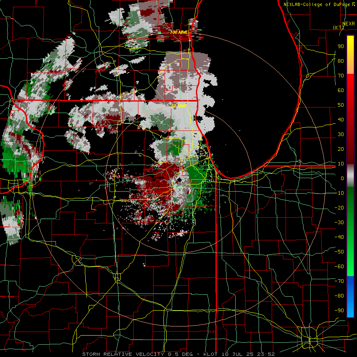Click the 60 value on the velocity scale

pyautogui.click(x=341, y=90)
